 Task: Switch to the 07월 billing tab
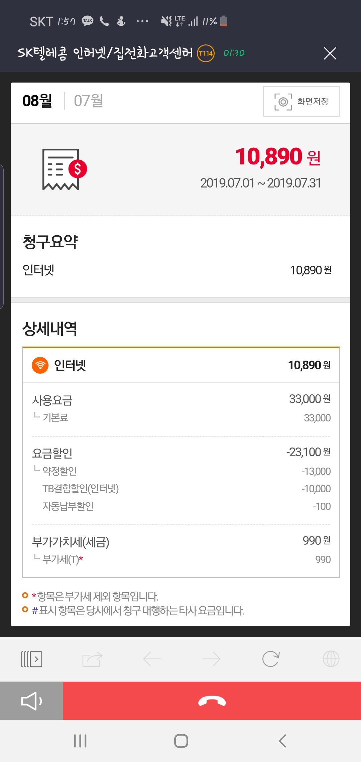tap(88, 101)
